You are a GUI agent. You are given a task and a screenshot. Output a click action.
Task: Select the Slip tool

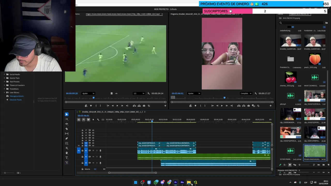tap(66, 134)
